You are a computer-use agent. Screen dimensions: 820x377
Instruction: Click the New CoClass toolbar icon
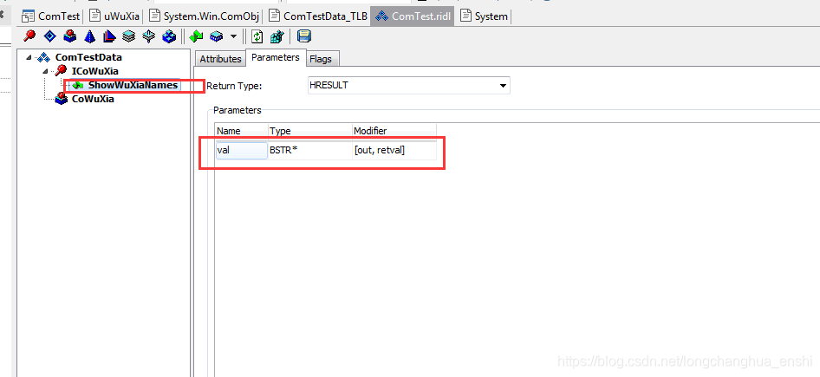[70, 36]
